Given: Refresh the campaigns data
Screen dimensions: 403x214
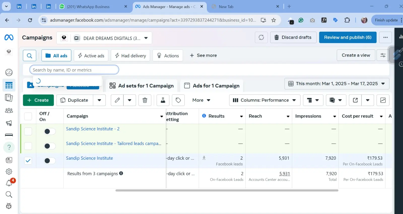Looking at the screenshot, I should tap(261, 37).
